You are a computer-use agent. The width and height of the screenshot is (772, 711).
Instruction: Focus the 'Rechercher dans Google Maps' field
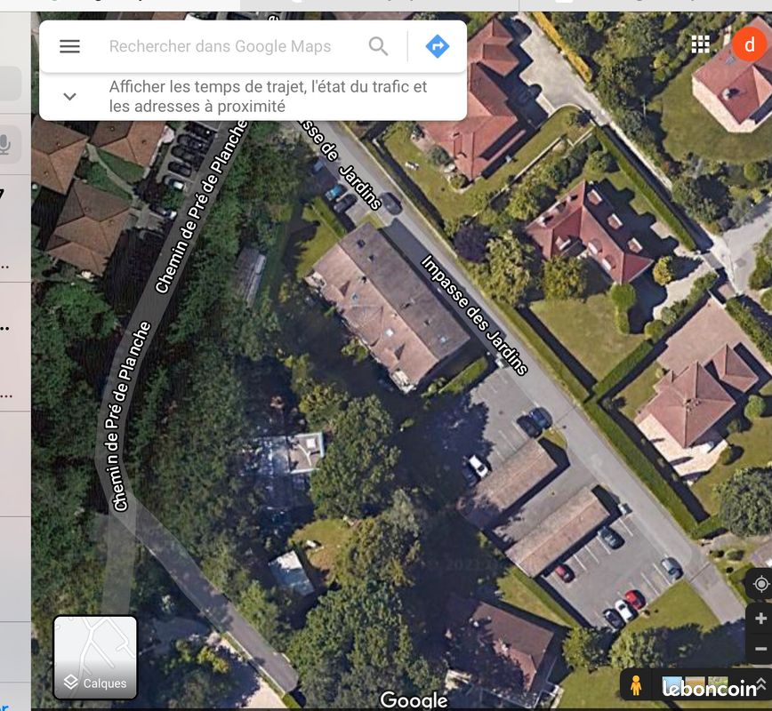(x=220, y=46)
